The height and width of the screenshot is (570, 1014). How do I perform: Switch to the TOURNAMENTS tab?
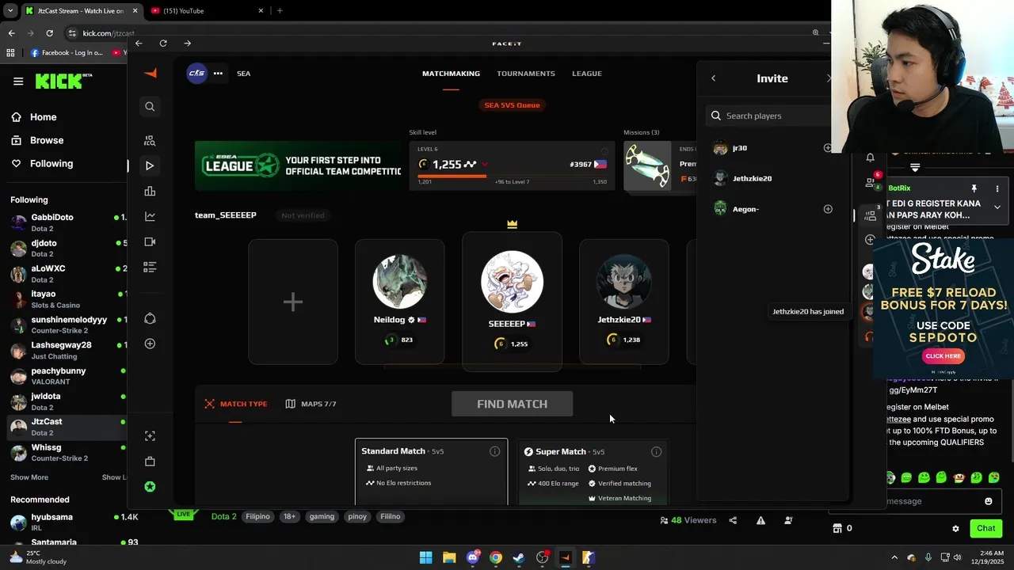(525, 74)
